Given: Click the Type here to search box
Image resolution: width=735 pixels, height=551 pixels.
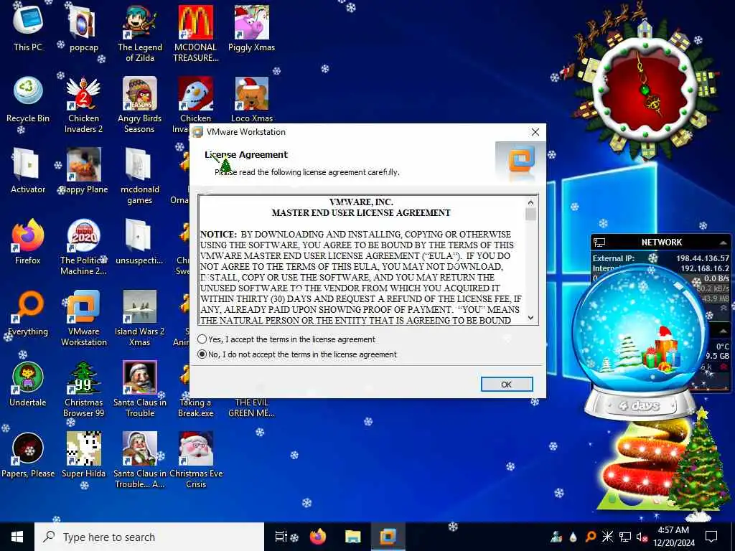Looking at the screenshot, I should (x=149, y=537).
